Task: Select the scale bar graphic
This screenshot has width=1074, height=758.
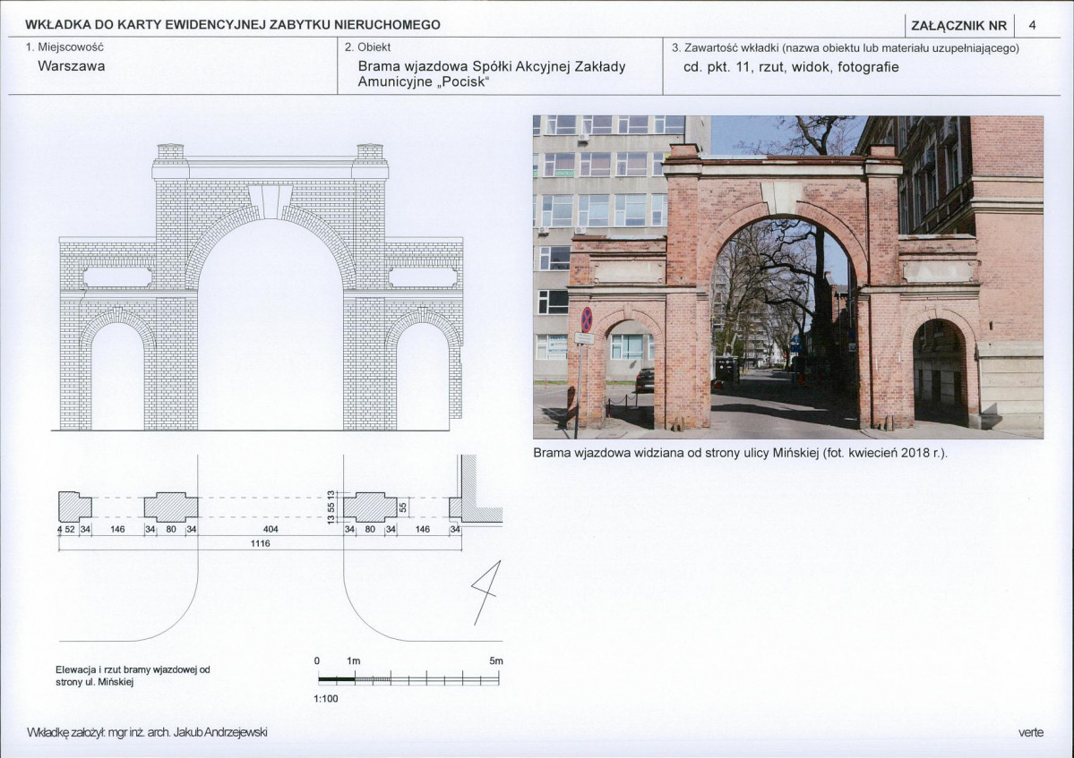Action: tap(409, 678)
